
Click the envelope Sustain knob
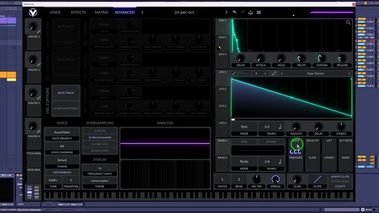(322, 58)
